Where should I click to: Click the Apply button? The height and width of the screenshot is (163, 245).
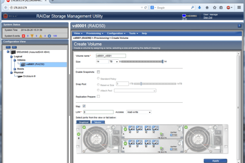215,160
